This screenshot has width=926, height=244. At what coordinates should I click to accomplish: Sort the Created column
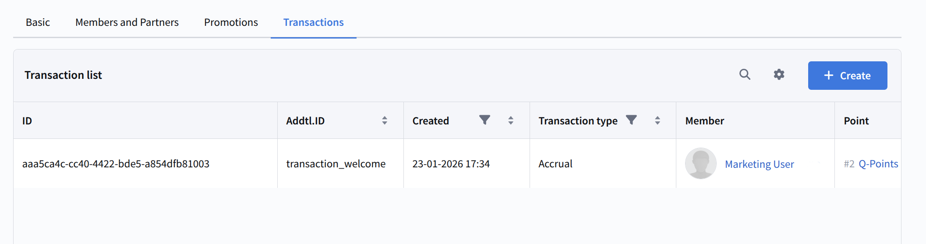coord(511,120)
